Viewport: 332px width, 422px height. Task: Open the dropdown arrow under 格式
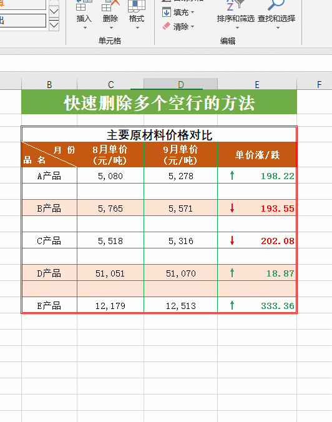point(137,27)
